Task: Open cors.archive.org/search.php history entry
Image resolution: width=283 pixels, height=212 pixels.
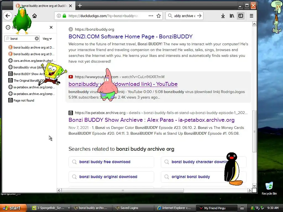Action: tap(32, 61)
